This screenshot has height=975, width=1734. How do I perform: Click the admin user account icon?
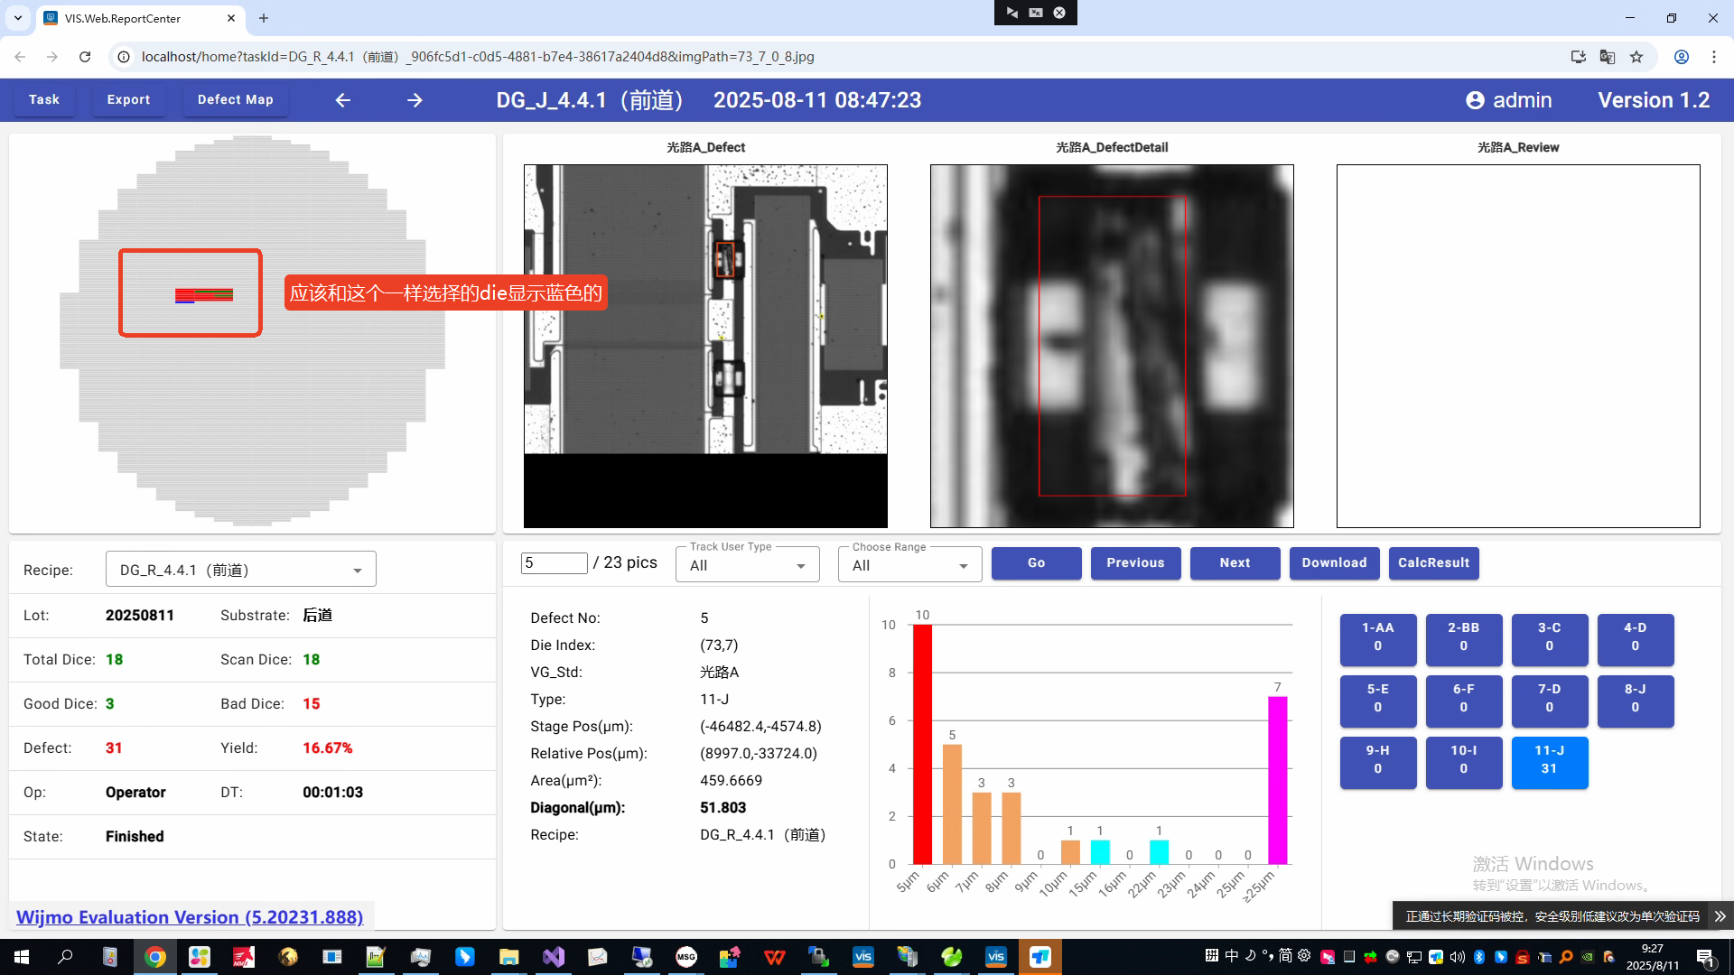pos(1475,100)
